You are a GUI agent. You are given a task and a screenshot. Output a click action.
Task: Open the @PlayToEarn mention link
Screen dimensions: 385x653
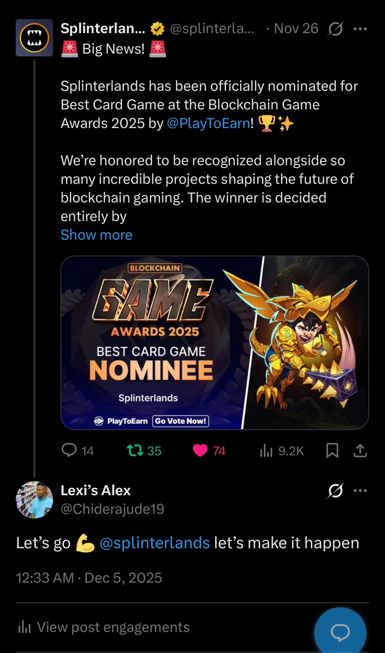tap(208, 123)
